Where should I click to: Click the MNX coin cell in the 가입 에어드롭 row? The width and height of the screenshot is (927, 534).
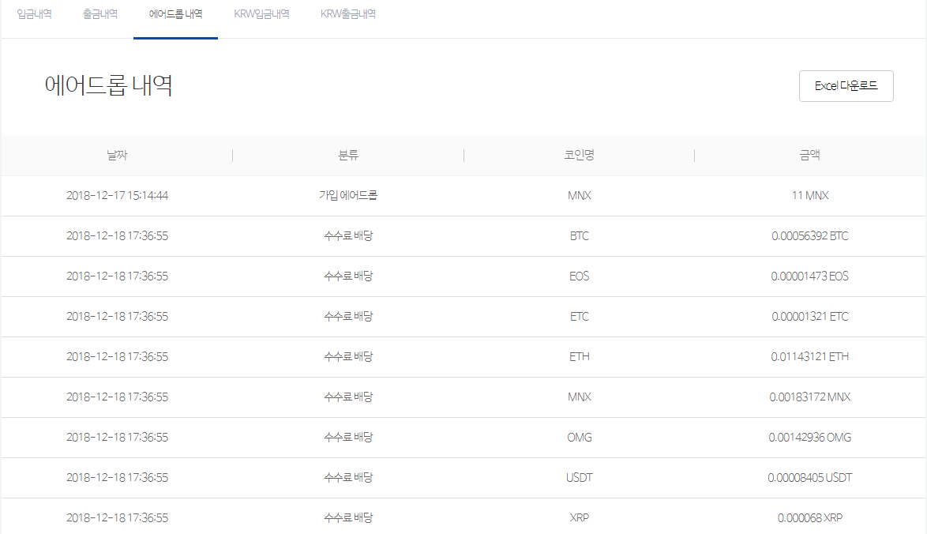click(579, 195)
